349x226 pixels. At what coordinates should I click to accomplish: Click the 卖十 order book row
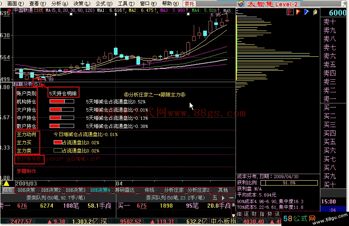click(x=330, y=22)
